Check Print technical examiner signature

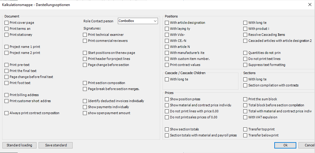click(x=85, y=35)
